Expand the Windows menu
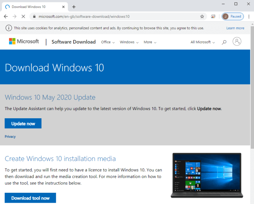 (129, 42)
